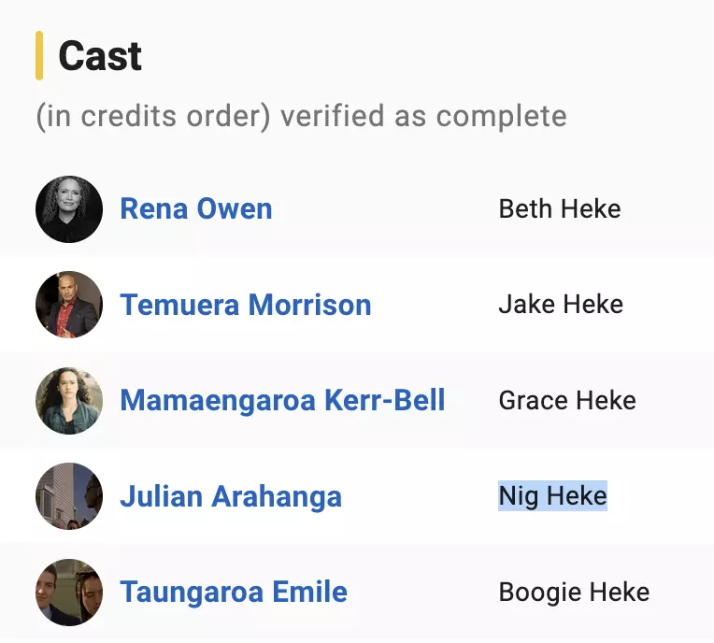Follow the Temuera Morrison link

tap(246, 305)
